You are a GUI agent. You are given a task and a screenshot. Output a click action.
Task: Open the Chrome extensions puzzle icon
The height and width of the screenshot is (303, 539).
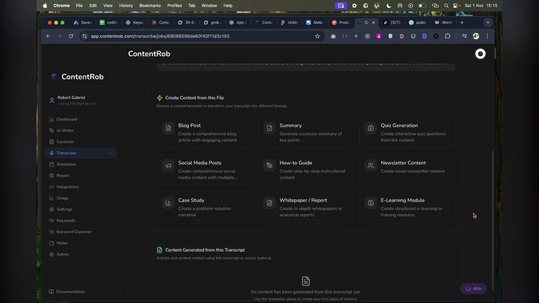447,36
